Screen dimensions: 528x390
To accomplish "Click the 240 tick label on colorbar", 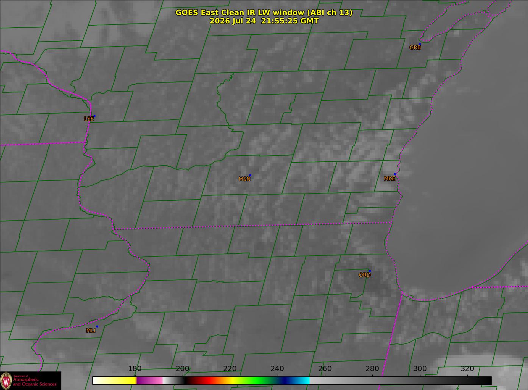I will click(x=277, y=369).
